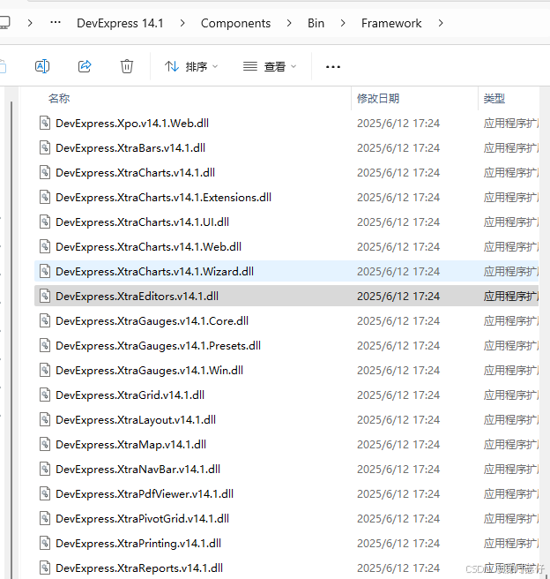
Task: Expand the chevron after Framework
Action: 441,23
